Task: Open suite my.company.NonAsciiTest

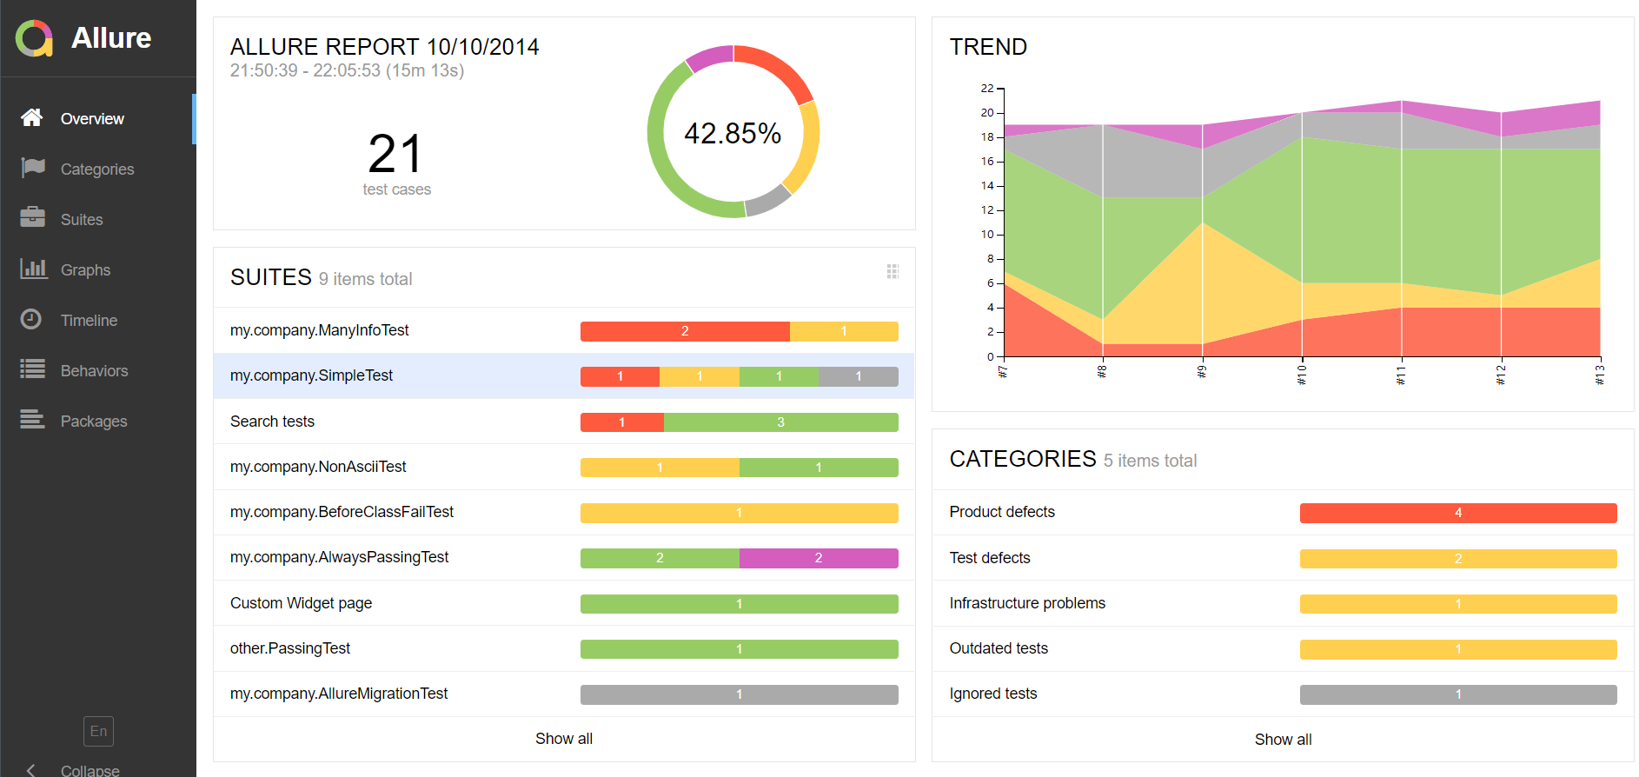Action: pos(564,467)
